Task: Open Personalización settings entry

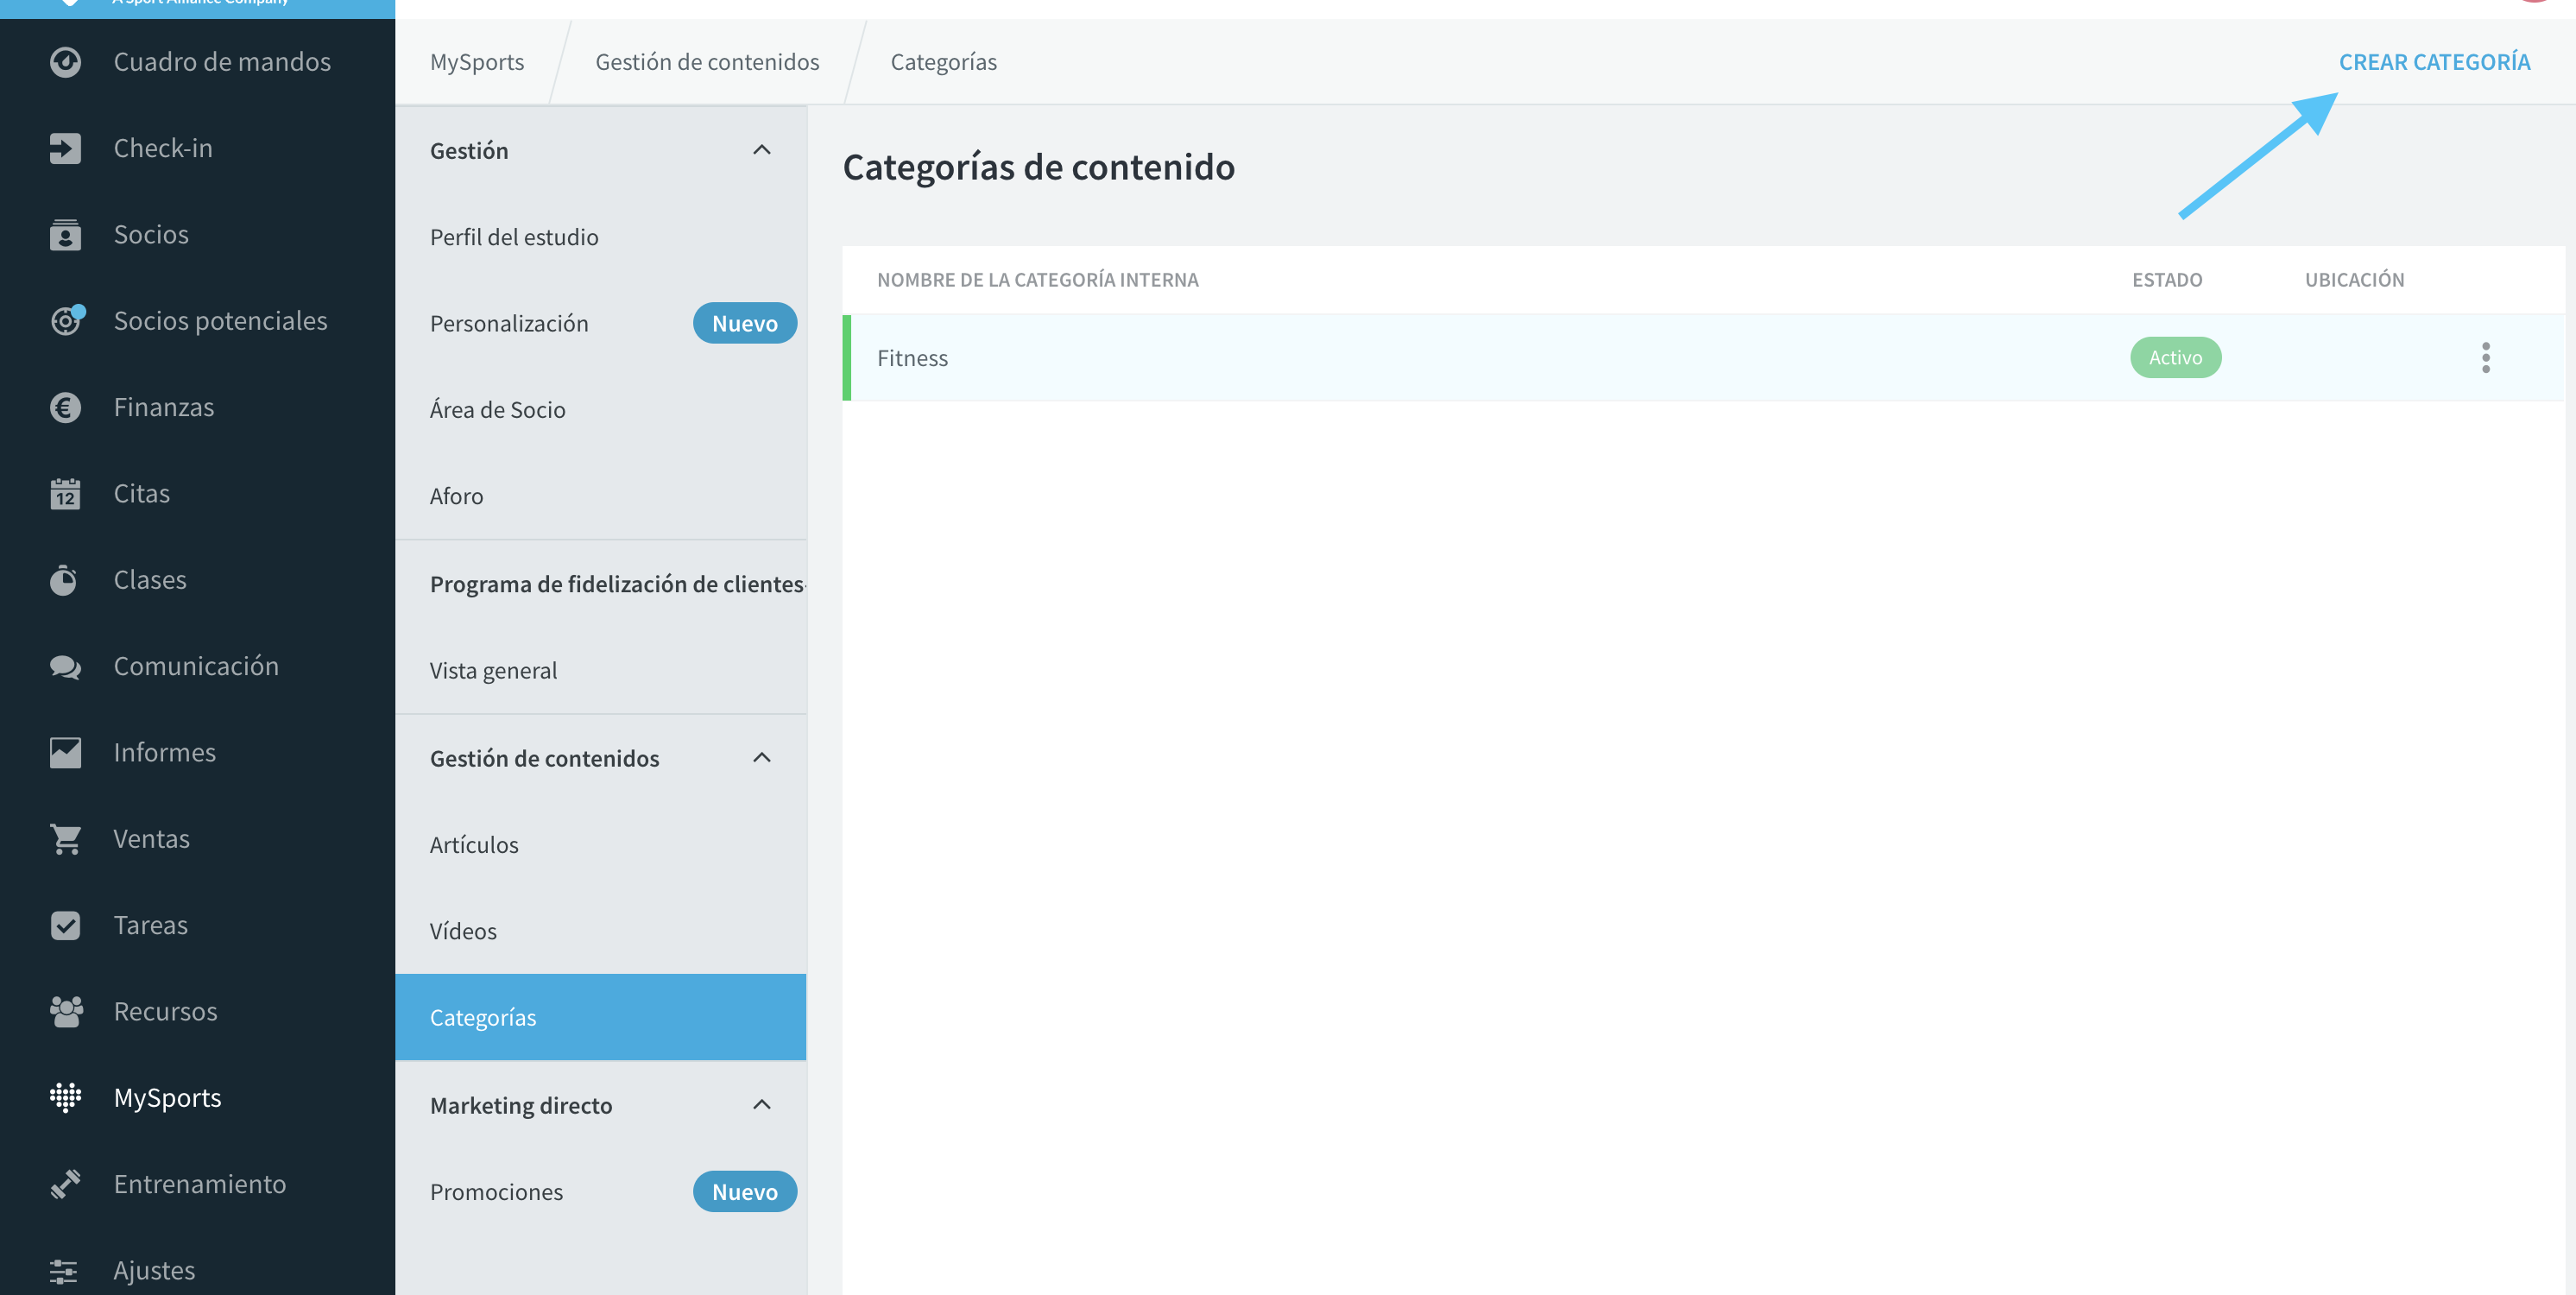Action: click(509, 323)
